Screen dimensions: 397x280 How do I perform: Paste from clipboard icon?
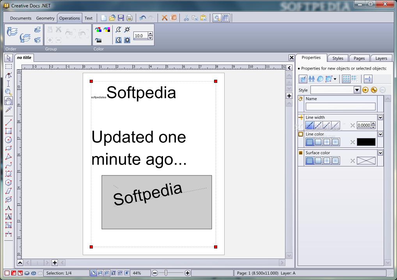[203, 18]
